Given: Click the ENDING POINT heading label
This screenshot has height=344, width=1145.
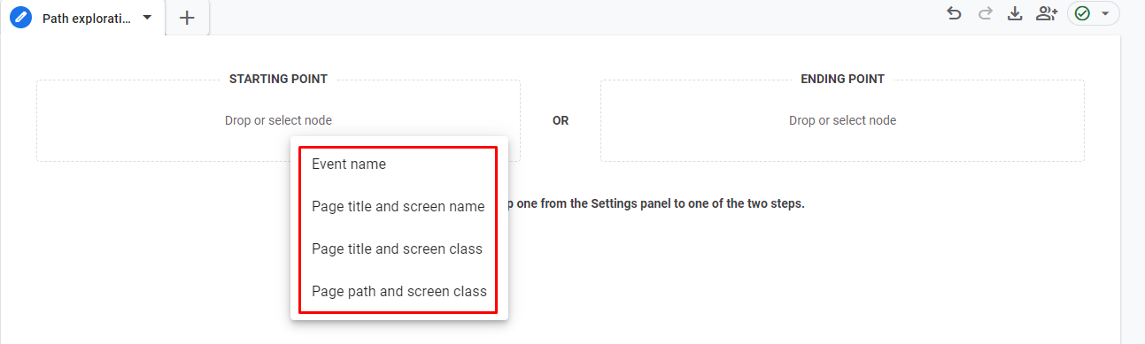Looking at the screenshot, I should [842, 79].
